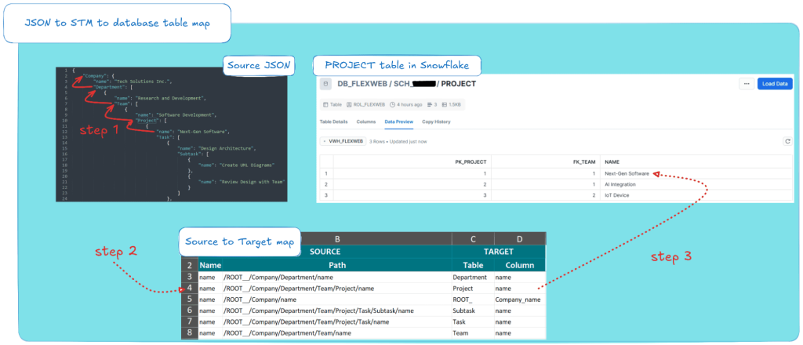Click the clock icon beside 4 hours ago
The image size is (803, 345).
pos(393,104)
